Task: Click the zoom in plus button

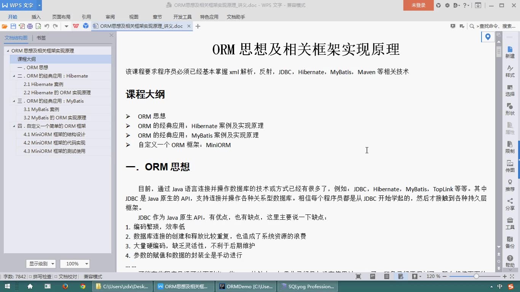Action: [x=505, y=276]
